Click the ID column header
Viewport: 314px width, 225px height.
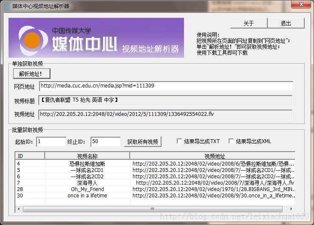(30, 156)
